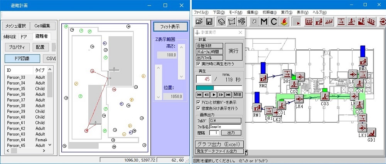Select Person_39 row in the list
The image size is (386, 164).
point(26,111)
